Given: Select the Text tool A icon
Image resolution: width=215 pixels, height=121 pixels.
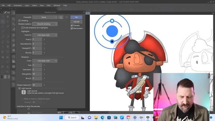Looking at the screenshot, I should click(7, 67).
